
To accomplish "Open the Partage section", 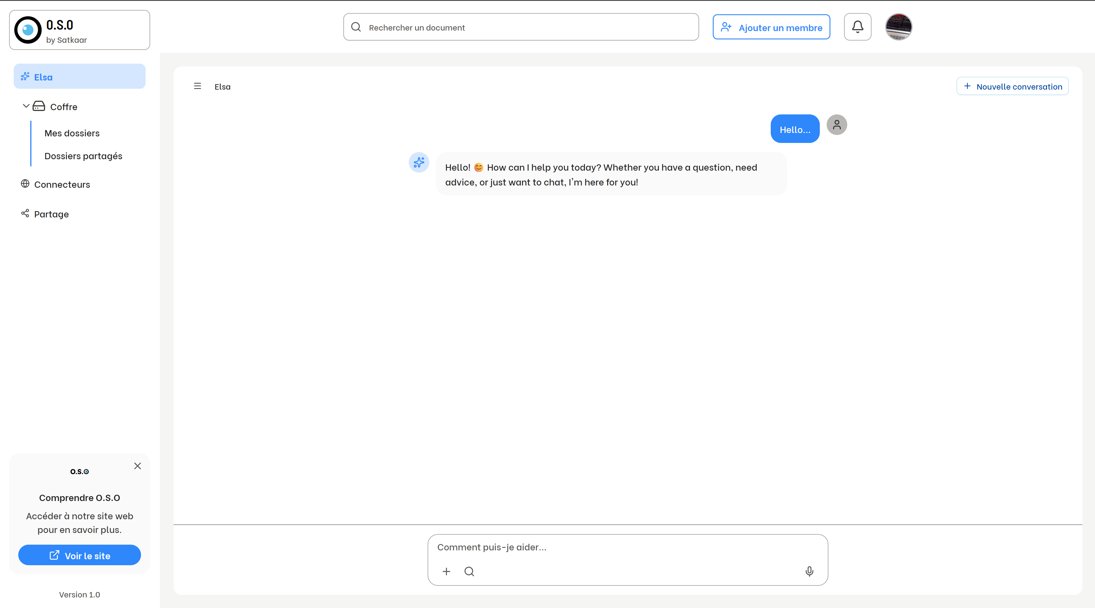I will tap(51, 214).
